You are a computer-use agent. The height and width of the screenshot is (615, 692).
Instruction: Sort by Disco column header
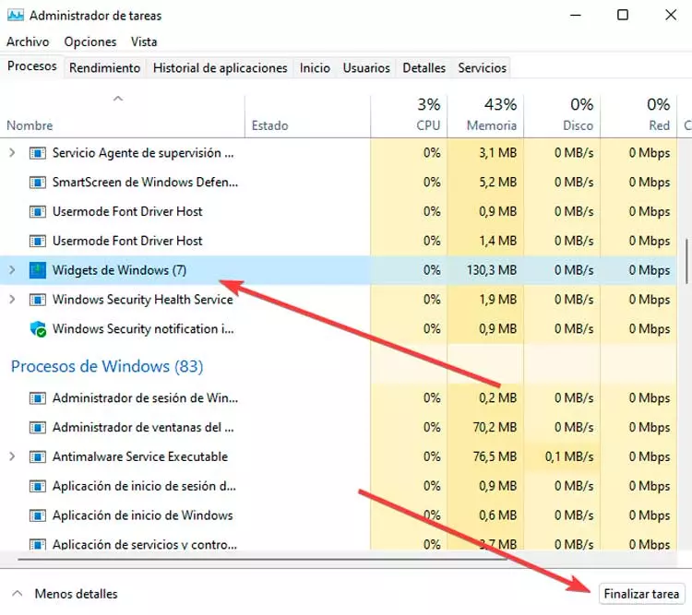tap(562, 114)
